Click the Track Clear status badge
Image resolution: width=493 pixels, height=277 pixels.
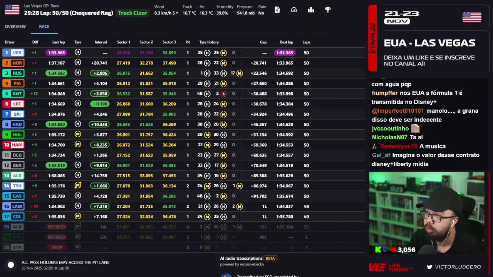pyautogui.click(x=132, y=13)
